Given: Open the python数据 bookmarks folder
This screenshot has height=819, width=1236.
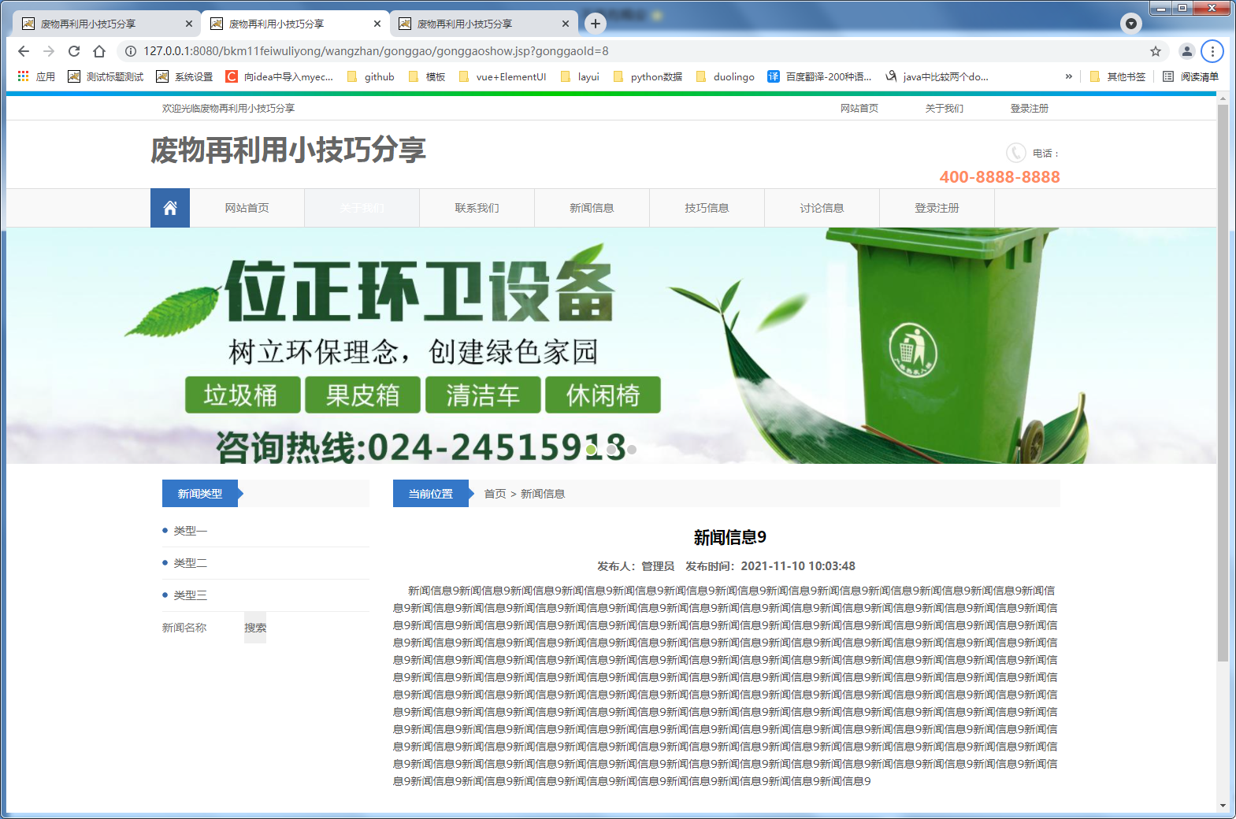Looking at the screenshot, I should click(648, 76).
